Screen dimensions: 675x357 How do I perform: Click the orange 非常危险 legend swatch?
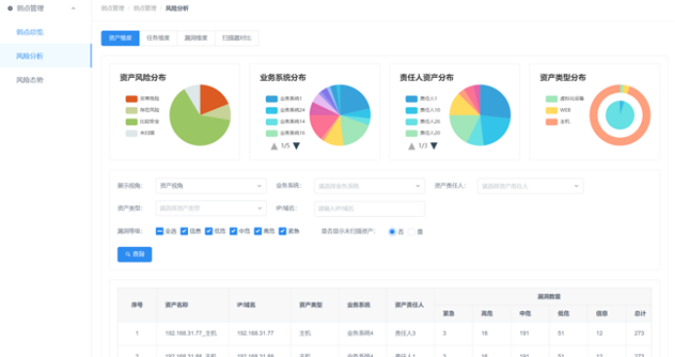point(131,98)
